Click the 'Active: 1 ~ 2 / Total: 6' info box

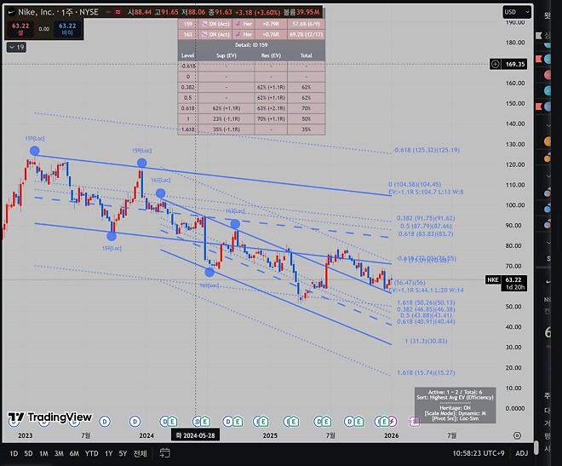click(x=456, y=406)
